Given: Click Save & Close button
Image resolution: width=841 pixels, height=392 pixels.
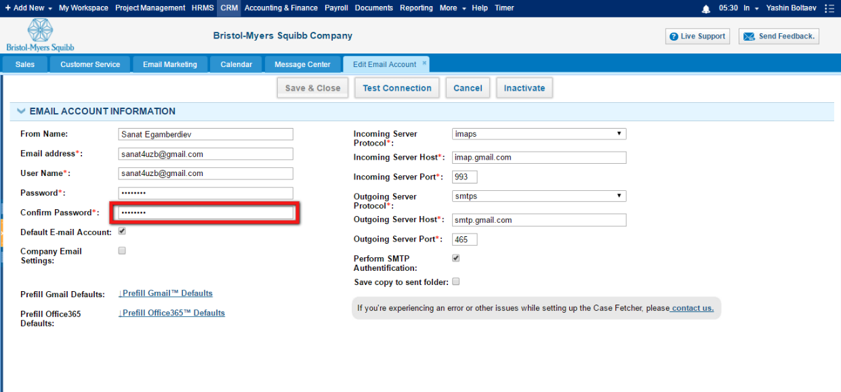Looking at the screenshot, I should pyautogui.click(x=312, y=88).
